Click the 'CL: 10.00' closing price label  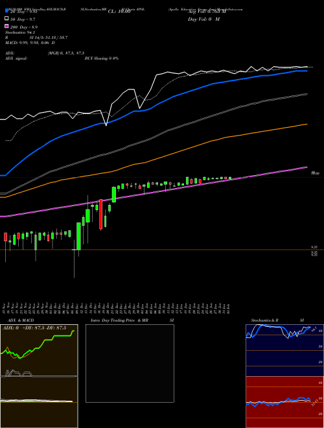119,12
